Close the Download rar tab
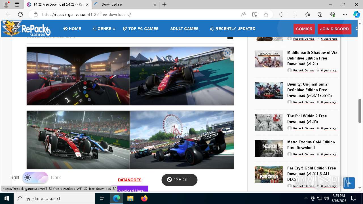Screen dimensions: 363x204 (x=155, y=5)
